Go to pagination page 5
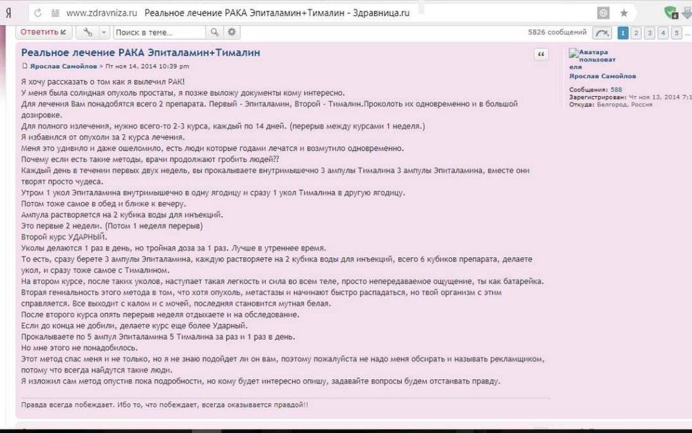This screenshot has width=692, height=433. click(676, 33)
